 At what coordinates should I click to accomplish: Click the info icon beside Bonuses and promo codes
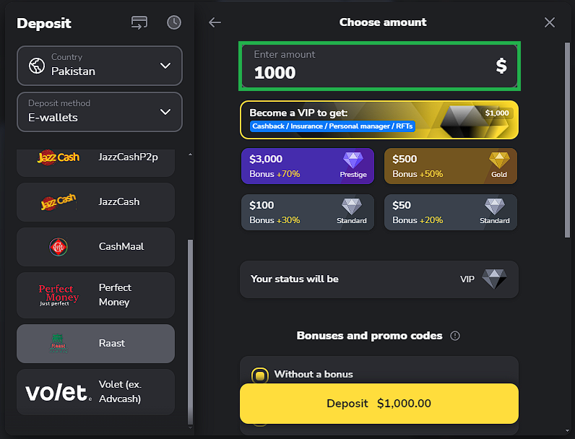[455, 336]
